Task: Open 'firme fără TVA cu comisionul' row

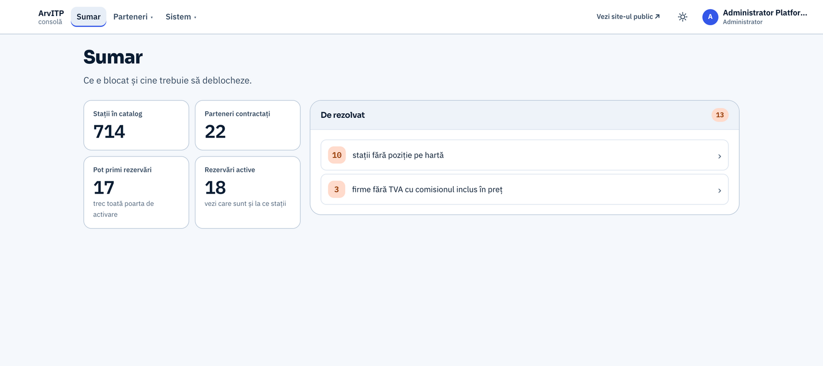Action: pos(525,189)
